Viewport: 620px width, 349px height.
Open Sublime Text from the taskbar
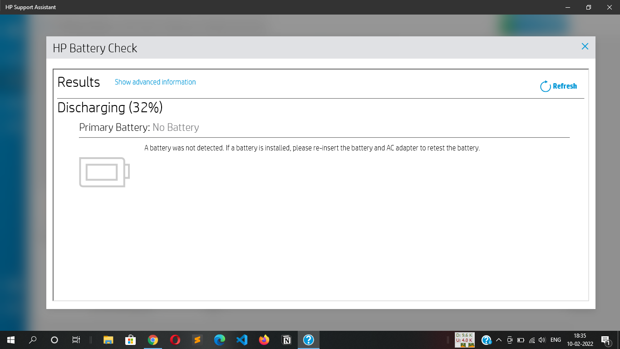point(197,339)
